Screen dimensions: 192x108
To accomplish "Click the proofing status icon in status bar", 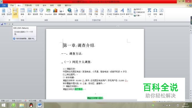I will coord(25,101).
